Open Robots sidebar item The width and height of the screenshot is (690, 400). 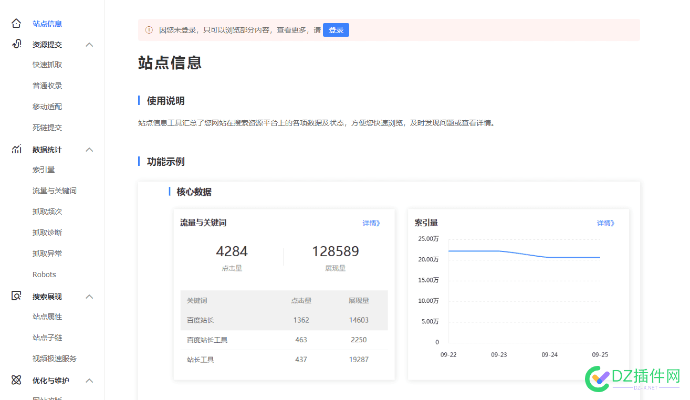(x=44, y=275)
